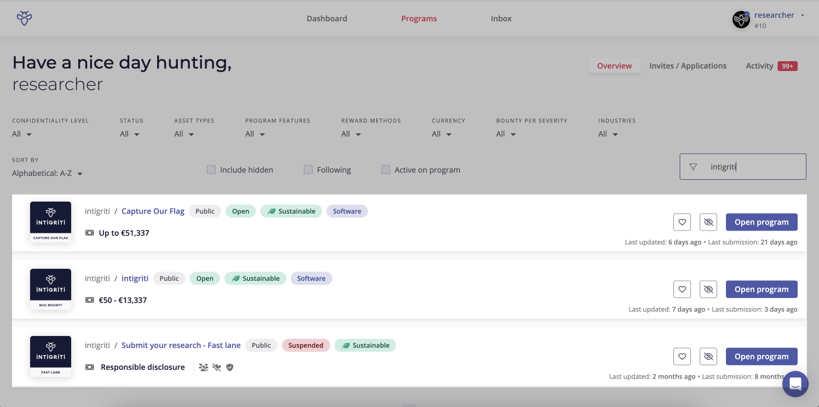Screen dimensions: 819x407
Task: Click the Open status tag on the intigriti program
Action: [x=205, y=279]
